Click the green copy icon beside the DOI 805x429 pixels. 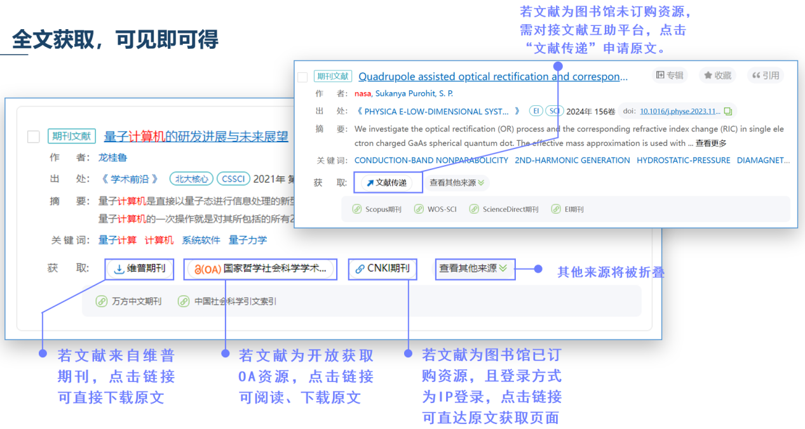729,110
